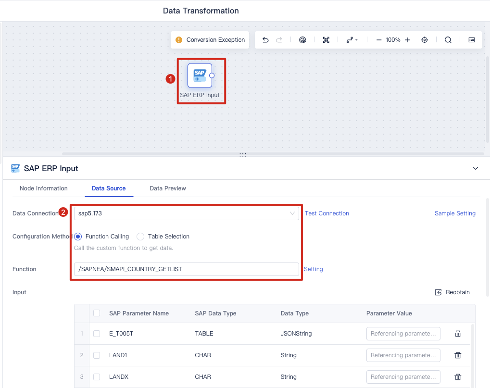This screenshot has height=388, width=490.
Task: Click the minus icon to zoom out from 100%
Action: point(379,39)
